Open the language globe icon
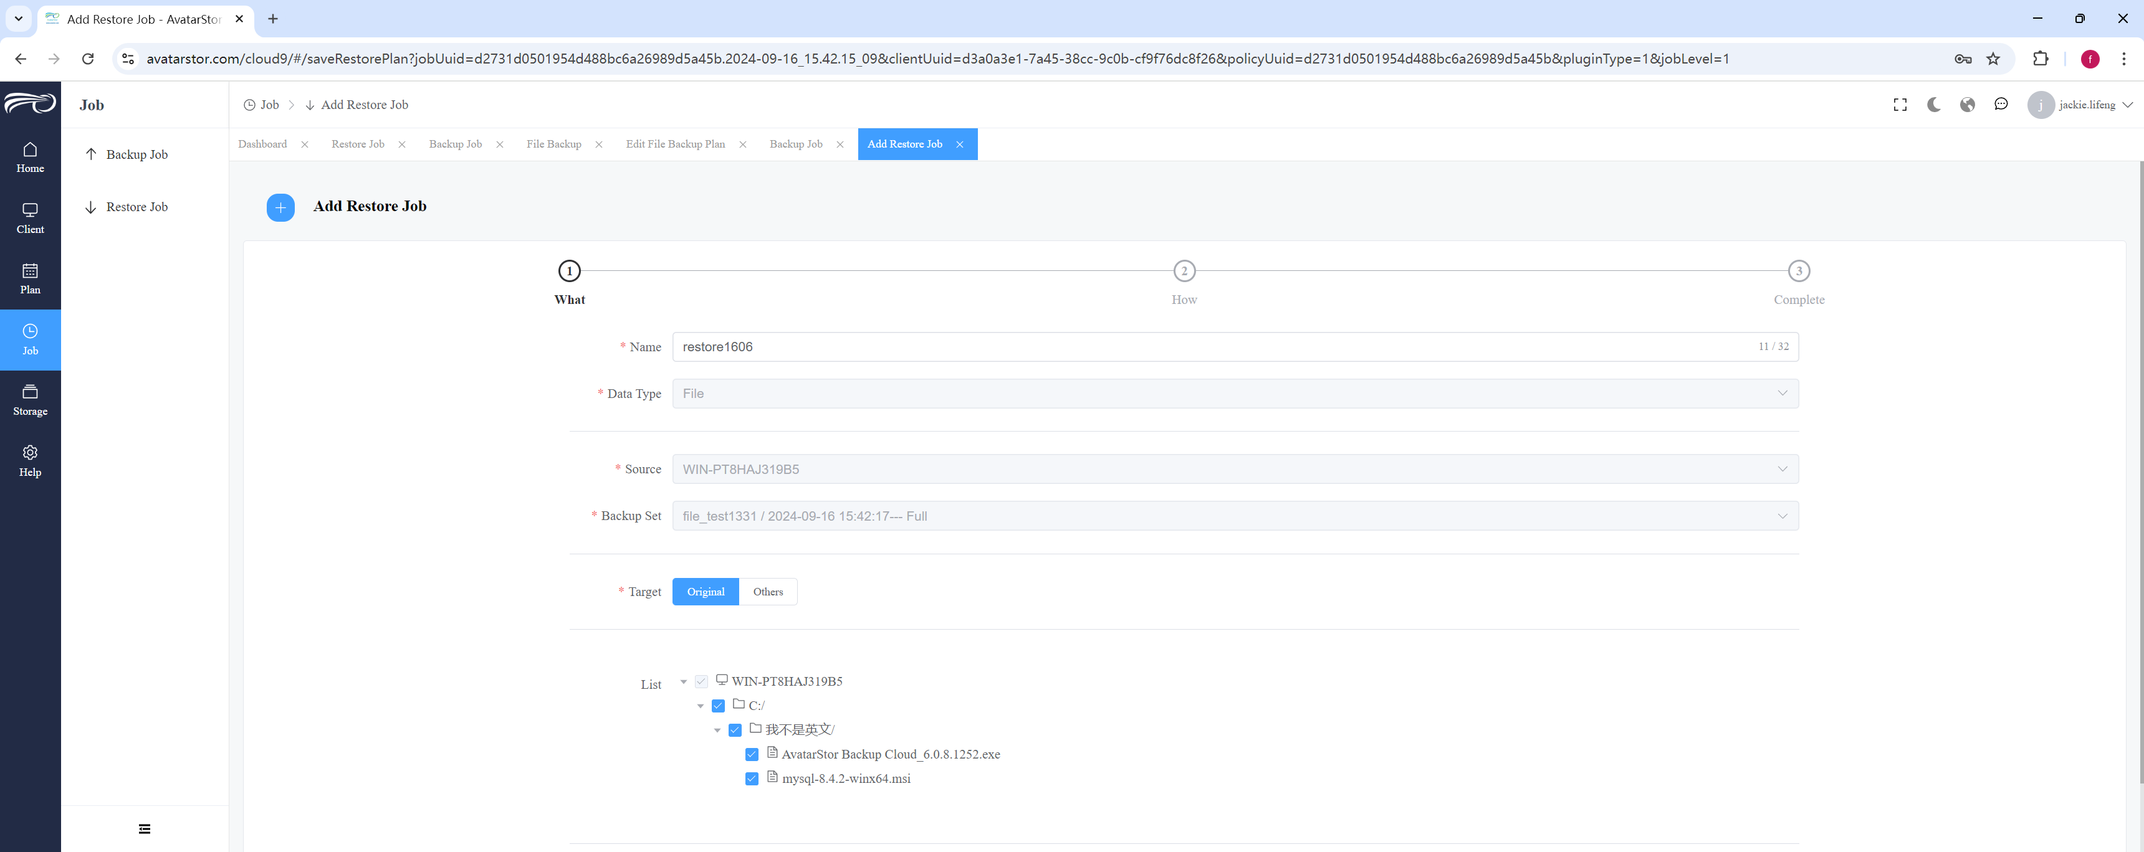This screenshot has width=2144, height=852. point(1968,105)
